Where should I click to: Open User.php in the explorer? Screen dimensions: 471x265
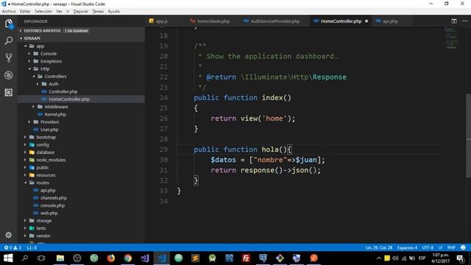tap(49, 130)
